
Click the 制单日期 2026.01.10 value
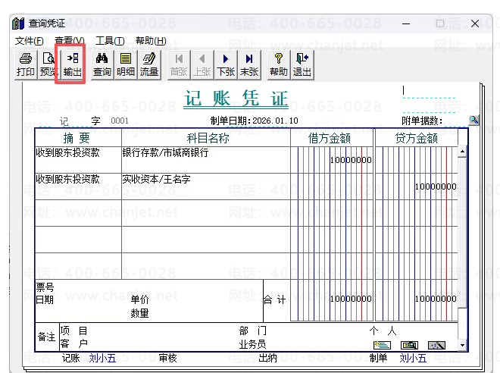click(x=275, y=121)
